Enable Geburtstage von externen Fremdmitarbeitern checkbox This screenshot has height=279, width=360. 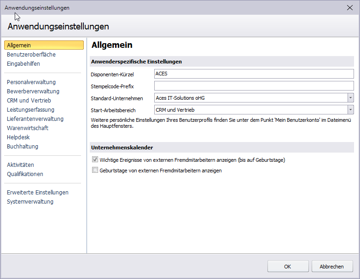tap(95, 171)
